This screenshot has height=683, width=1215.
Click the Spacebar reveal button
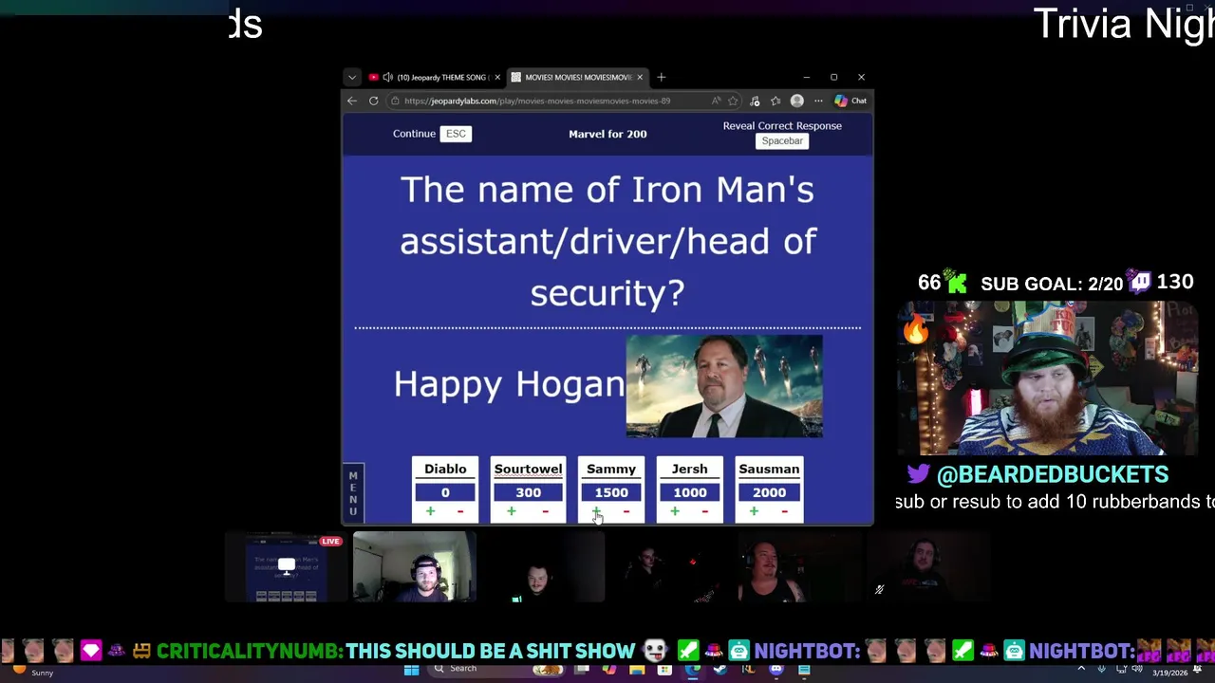782,141
